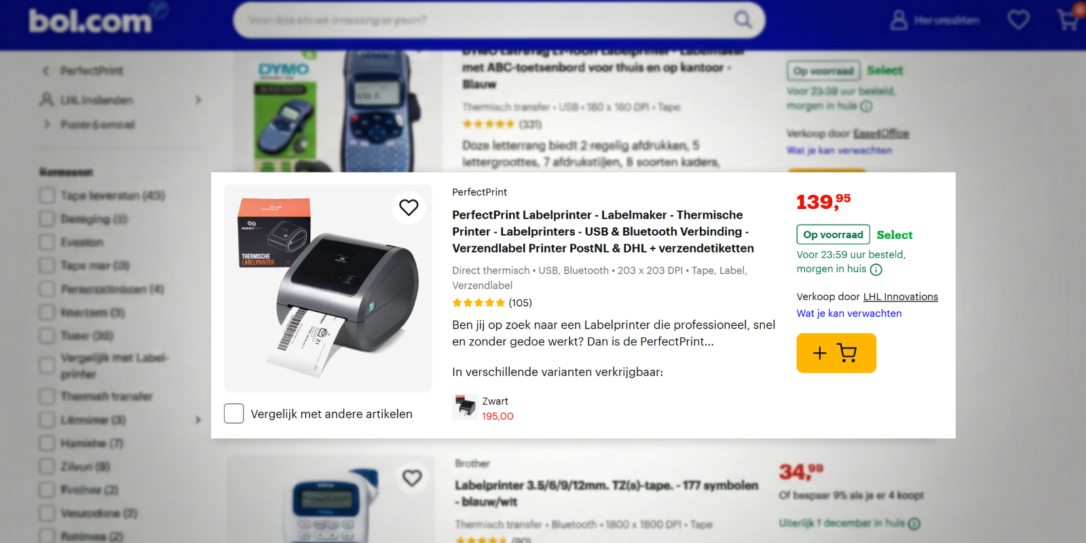Viewport: 1086px width, 543px height.
Task: Toggle the Eveston filter checkbox
Action: [47, 242]
